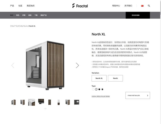161x124 pixels.
Task: Show next product image arrow
Action: (x=77, y=65)
